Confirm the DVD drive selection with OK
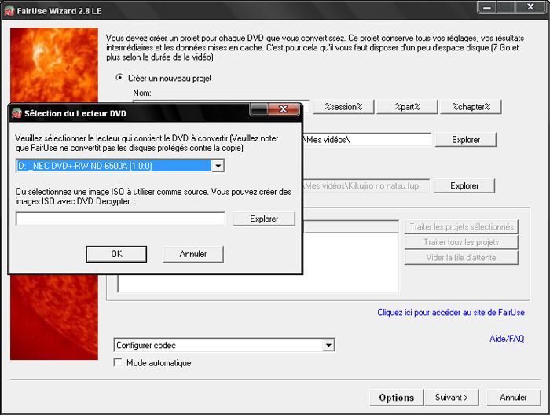The height and width of the screenshot is (415, 550). point(116,254)
